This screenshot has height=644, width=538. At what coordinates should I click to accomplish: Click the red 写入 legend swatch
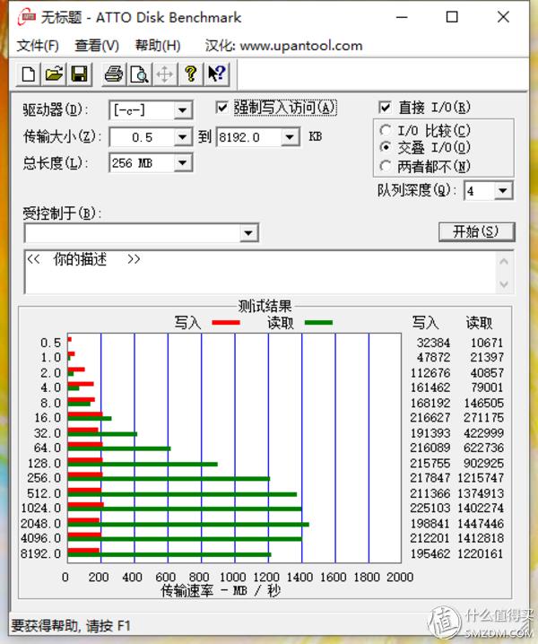point(226,322)
